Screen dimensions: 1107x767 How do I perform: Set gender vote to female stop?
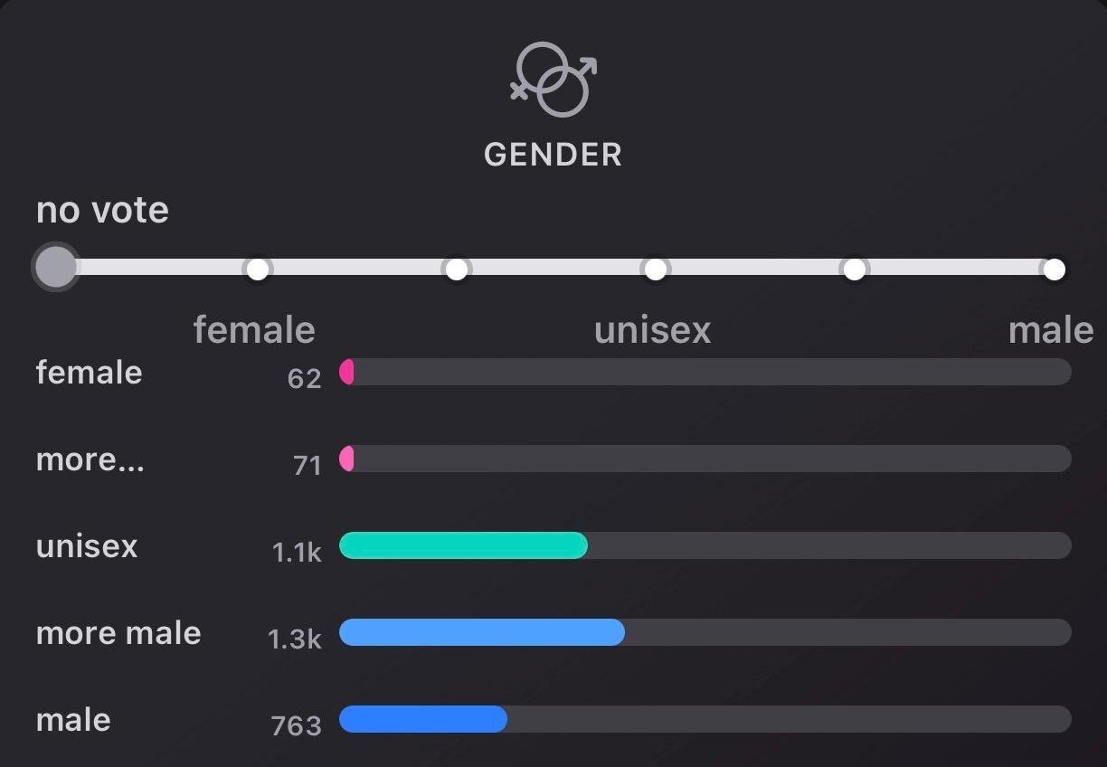click(x=258, y=269)
